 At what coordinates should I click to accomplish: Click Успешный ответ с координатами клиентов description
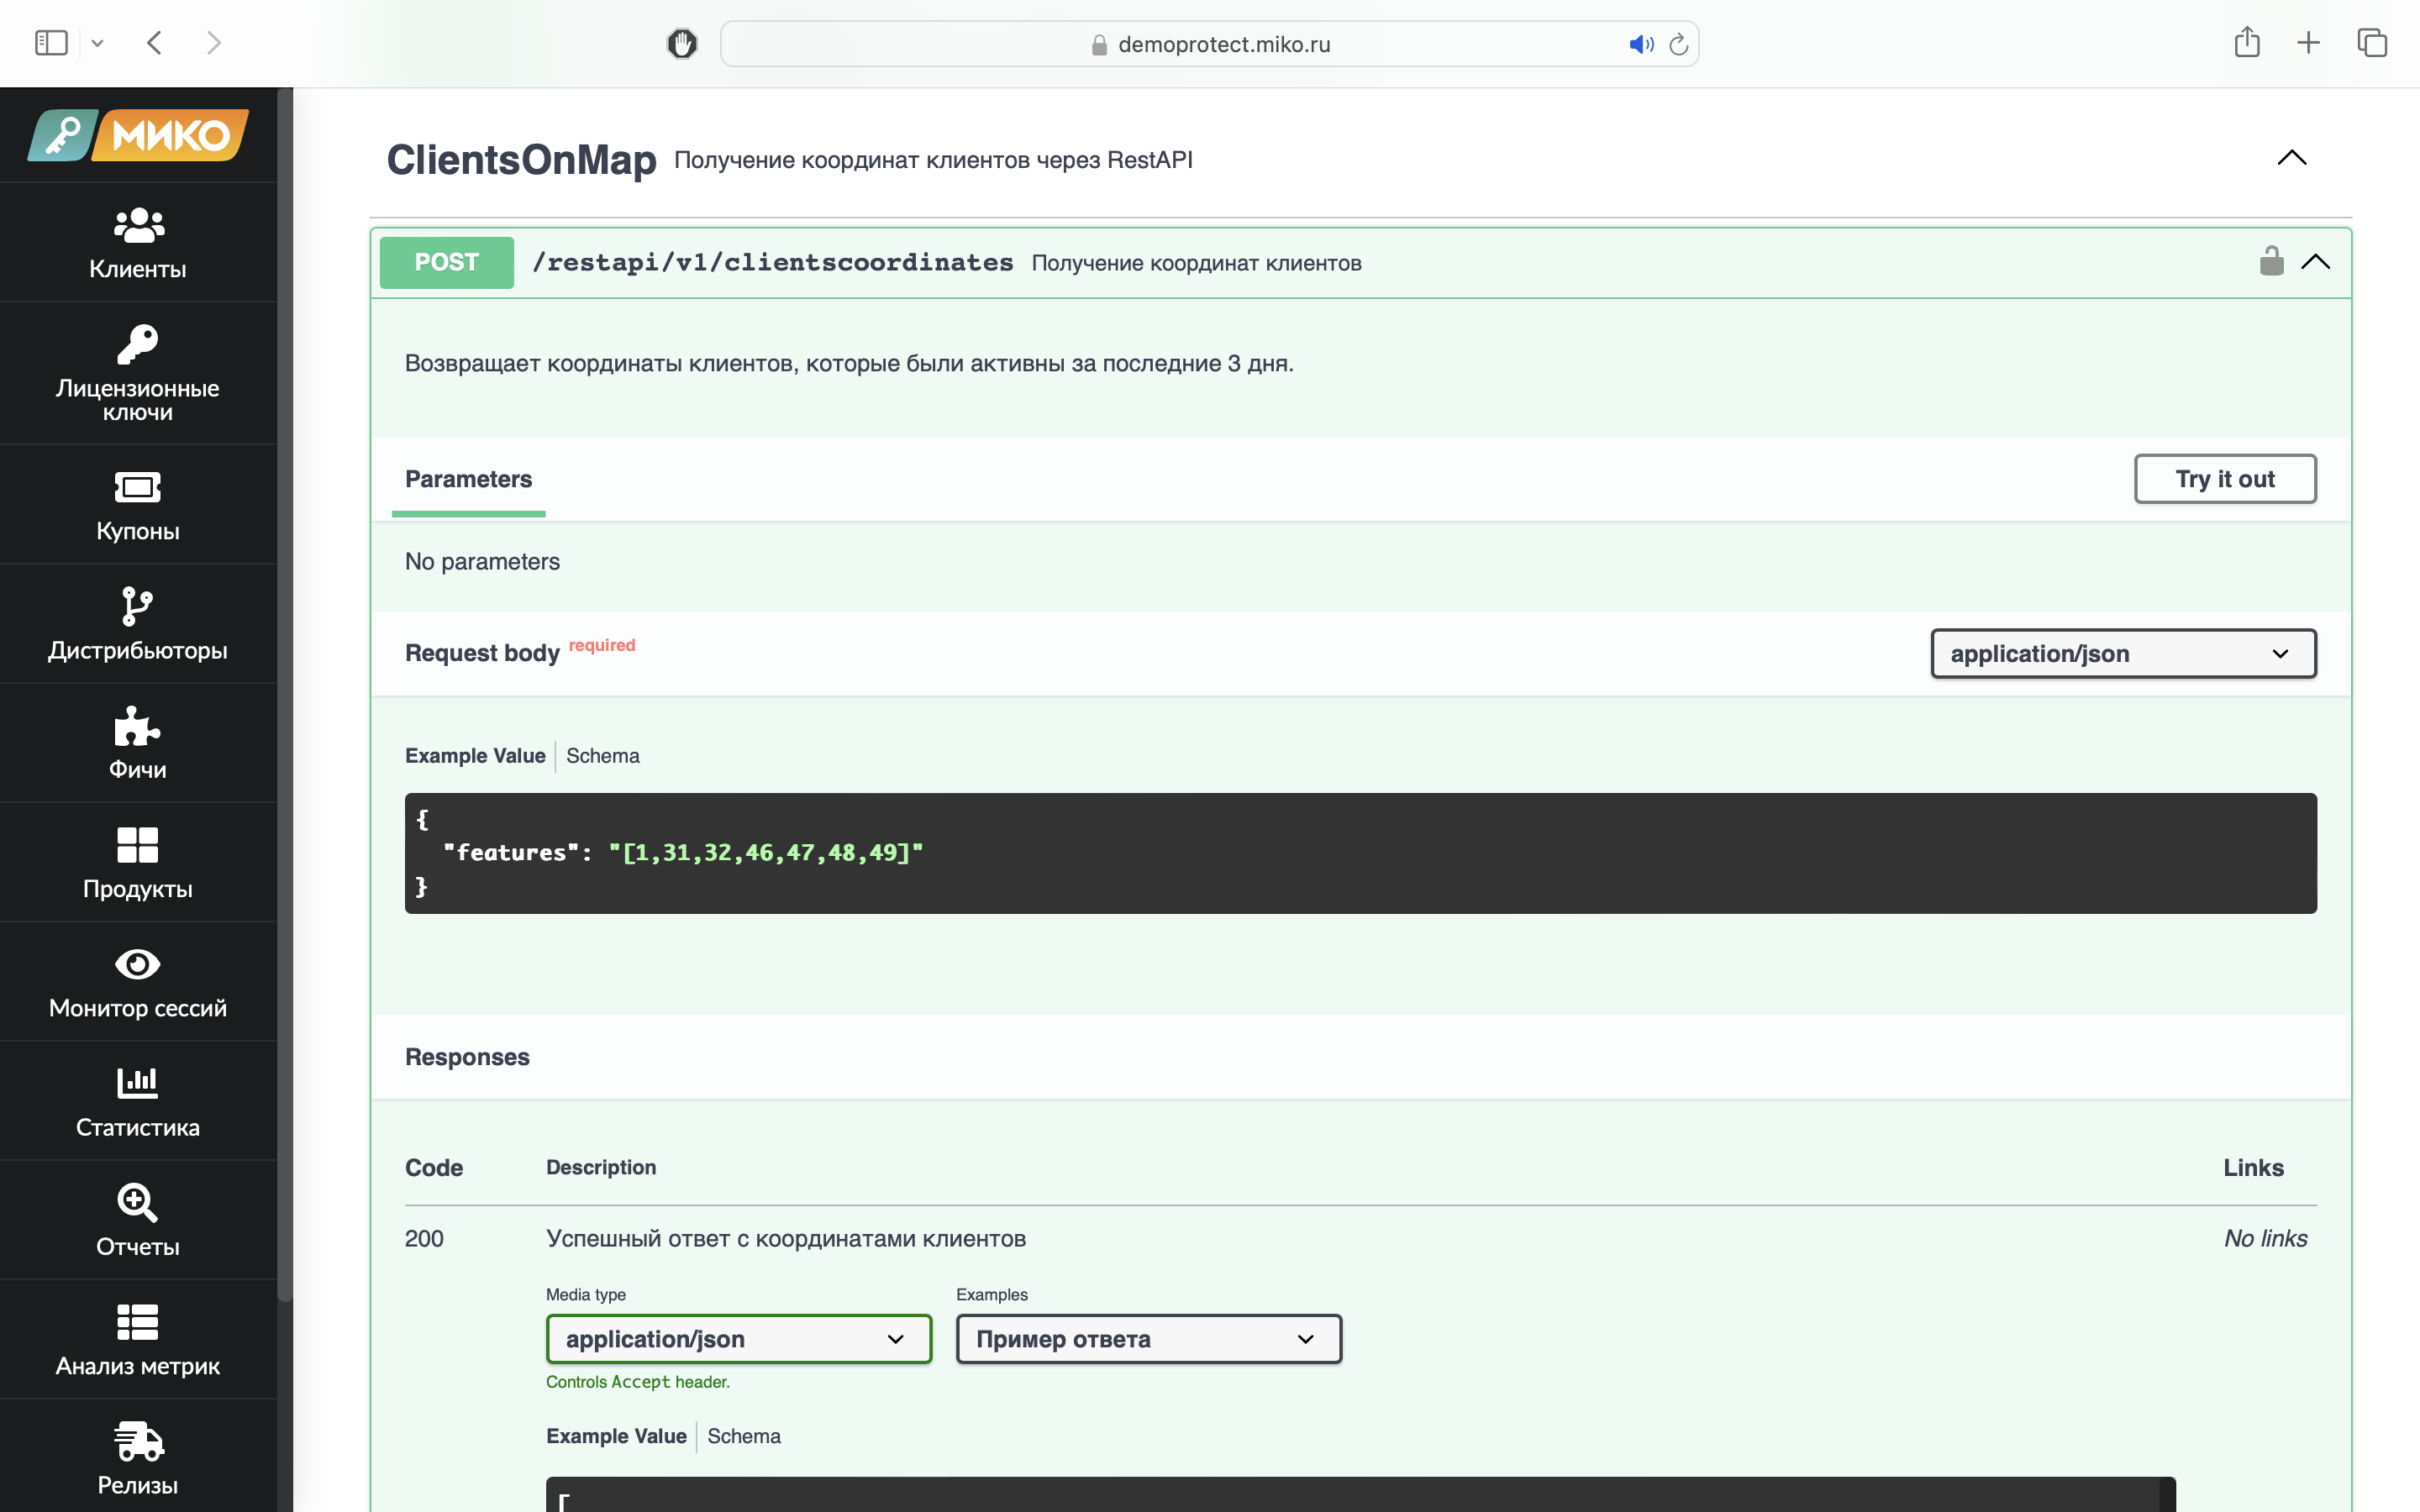tap(786, 1239)
